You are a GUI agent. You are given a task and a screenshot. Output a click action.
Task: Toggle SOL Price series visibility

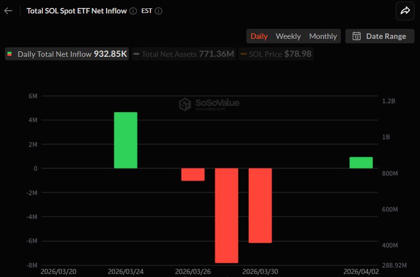tap(276, 54)
